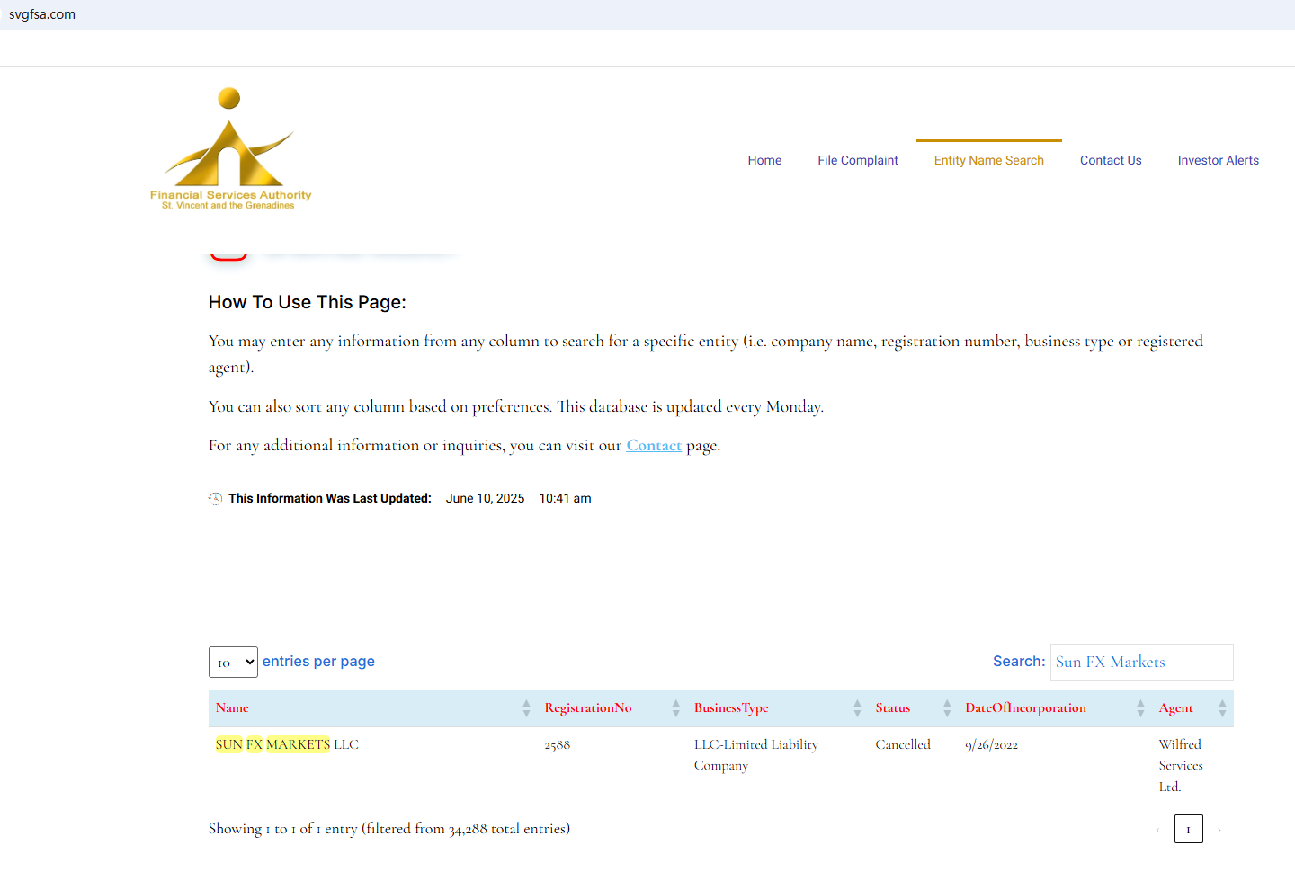Sort by BusinessType column arrows
The image size is (1295, 881).
(857, 708)
